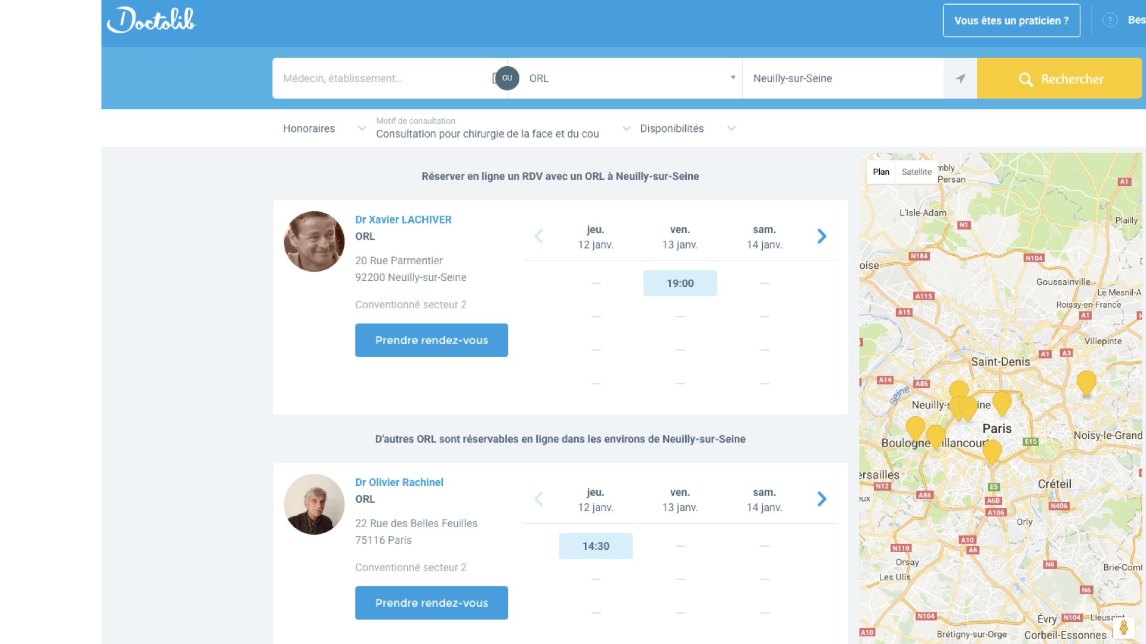This screenshot has width=1146, height=644.
Task: Click the OU circle separator badge
Action: coord(507,78)
